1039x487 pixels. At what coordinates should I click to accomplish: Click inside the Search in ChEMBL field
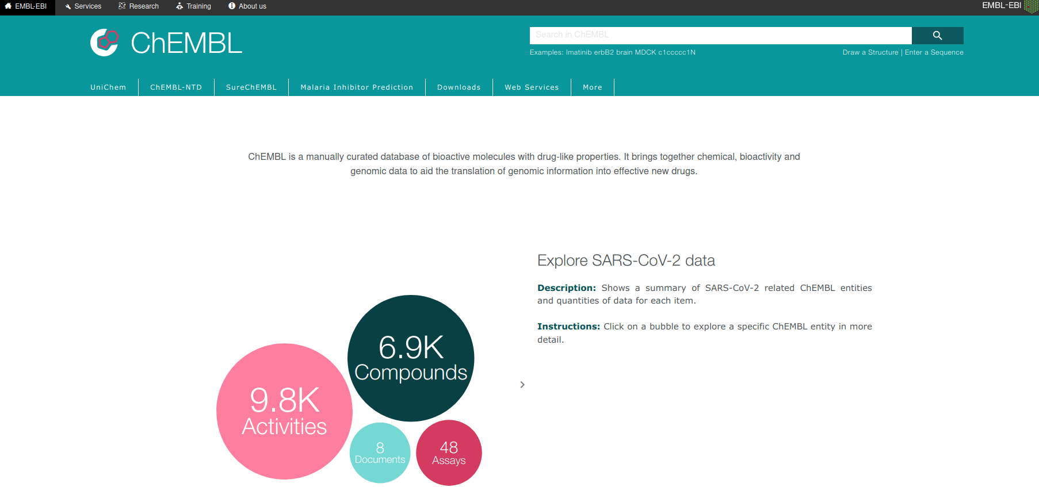[720, 35]
